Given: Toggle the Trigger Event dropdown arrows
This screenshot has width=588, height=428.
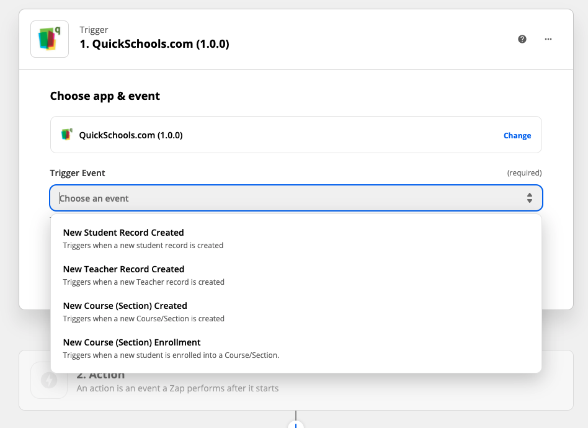Looking at the screenshot, I should click(530, 198).
